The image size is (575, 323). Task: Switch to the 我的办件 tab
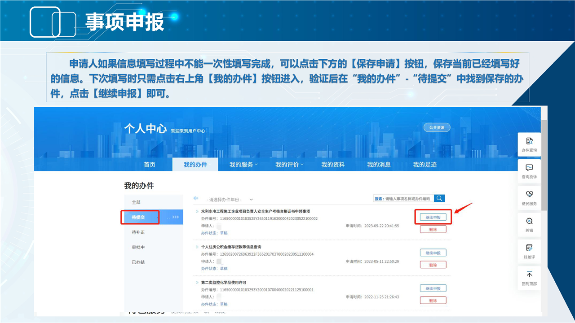(195, 165)
